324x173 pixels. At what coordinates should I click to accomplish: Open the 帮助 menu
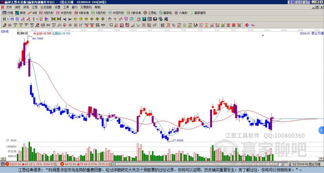(x=97, y=7)
